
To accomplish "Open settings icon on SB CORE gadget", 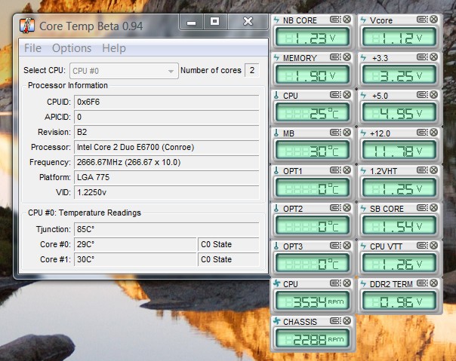I will 422,208.
